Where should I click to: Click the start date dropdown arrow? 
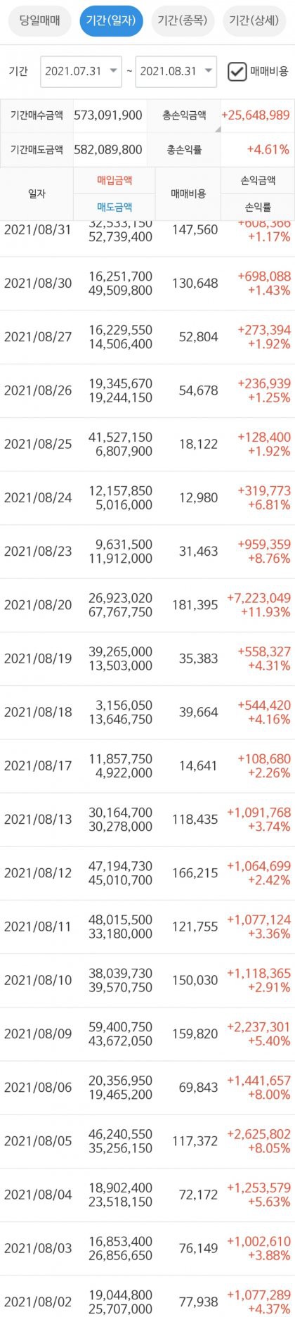(113, 71)
